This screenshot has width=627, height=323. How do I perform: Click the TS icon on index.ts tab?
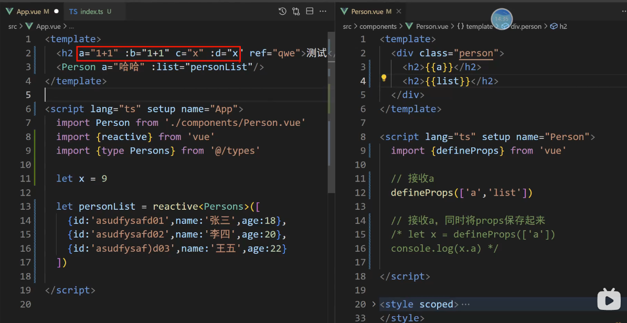pyautogui.click(x=73, y=12)
